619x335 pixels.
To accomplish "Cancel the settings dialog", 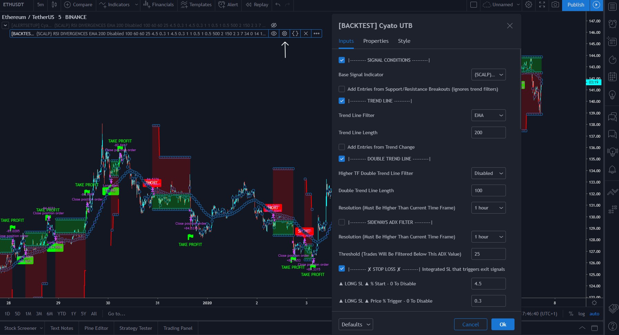I will pos(470,324).
